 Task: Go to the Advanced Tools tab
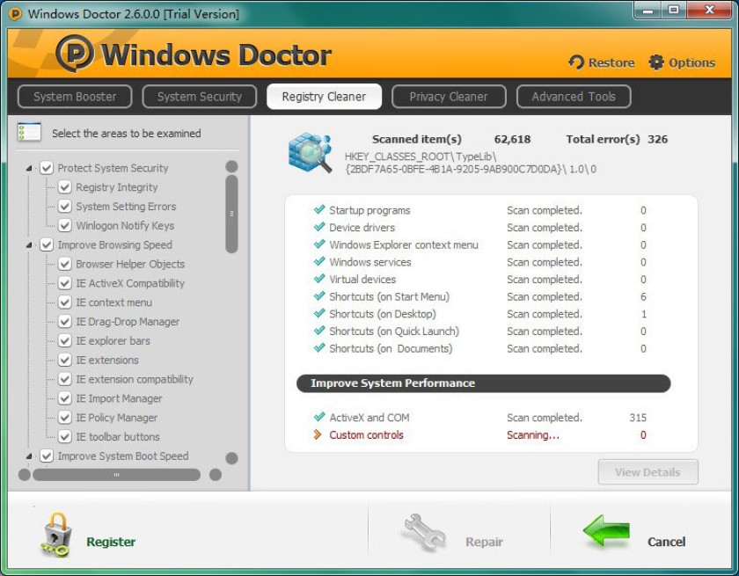tap(574, 97)
